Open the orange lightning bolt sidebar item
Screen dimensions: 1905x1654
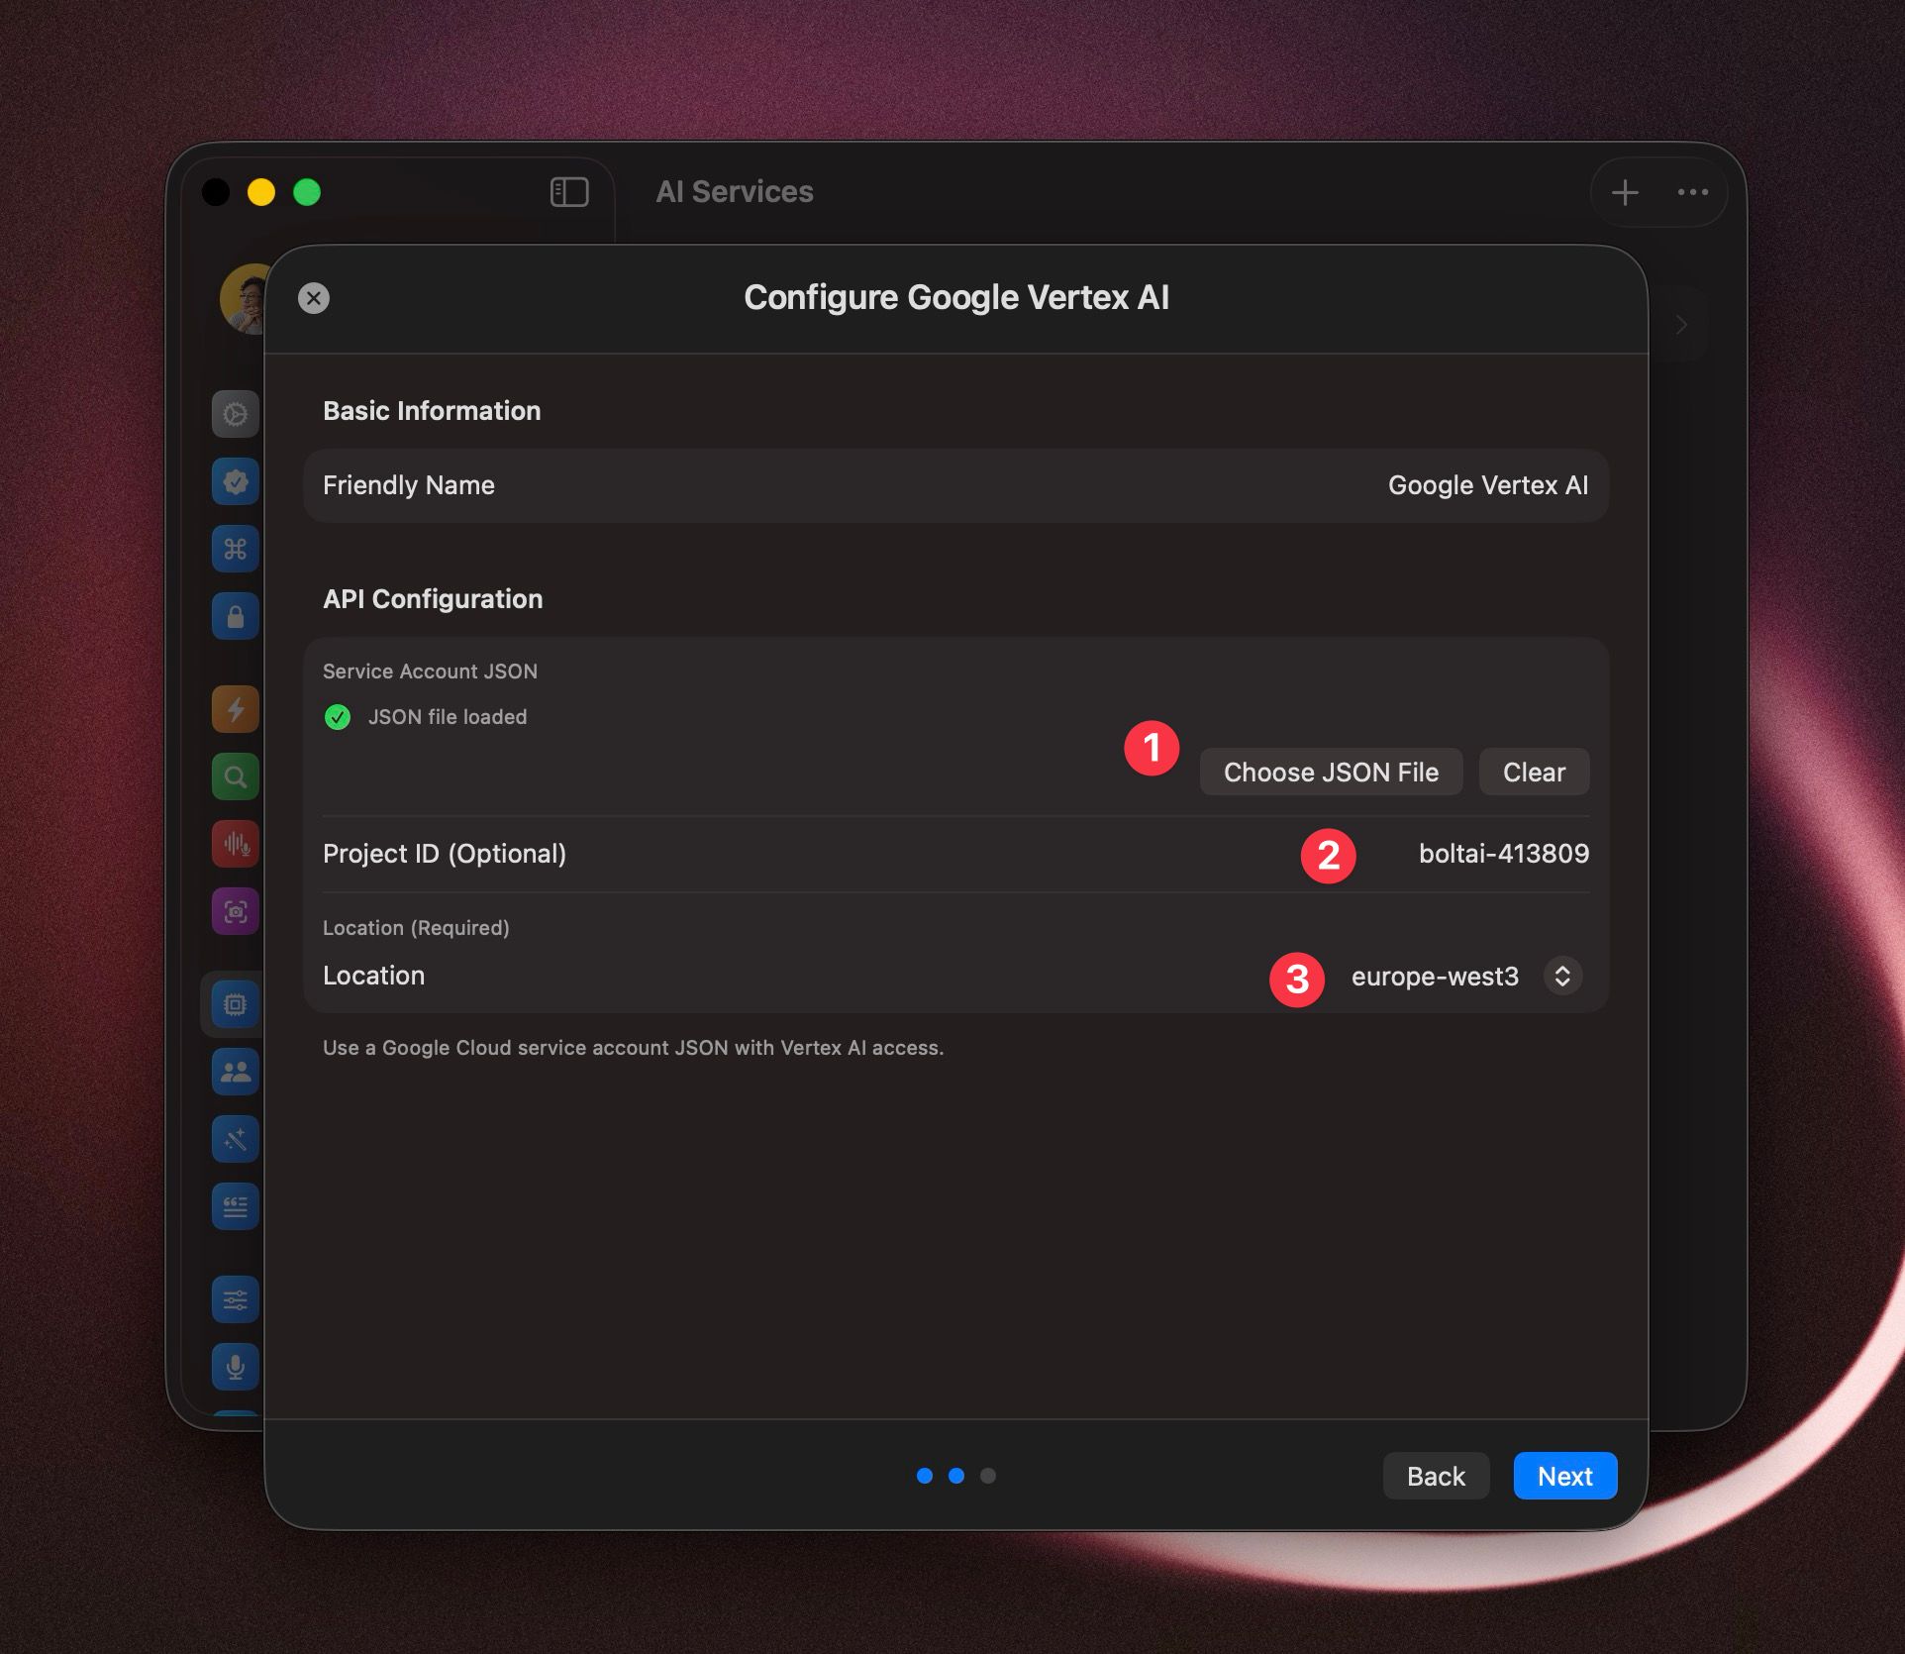(236, 709)
